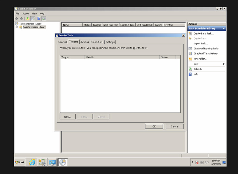Click the Create Basic Task icon in Actions
This screenshot has height=174, width=238.
(x=190, y=33)
